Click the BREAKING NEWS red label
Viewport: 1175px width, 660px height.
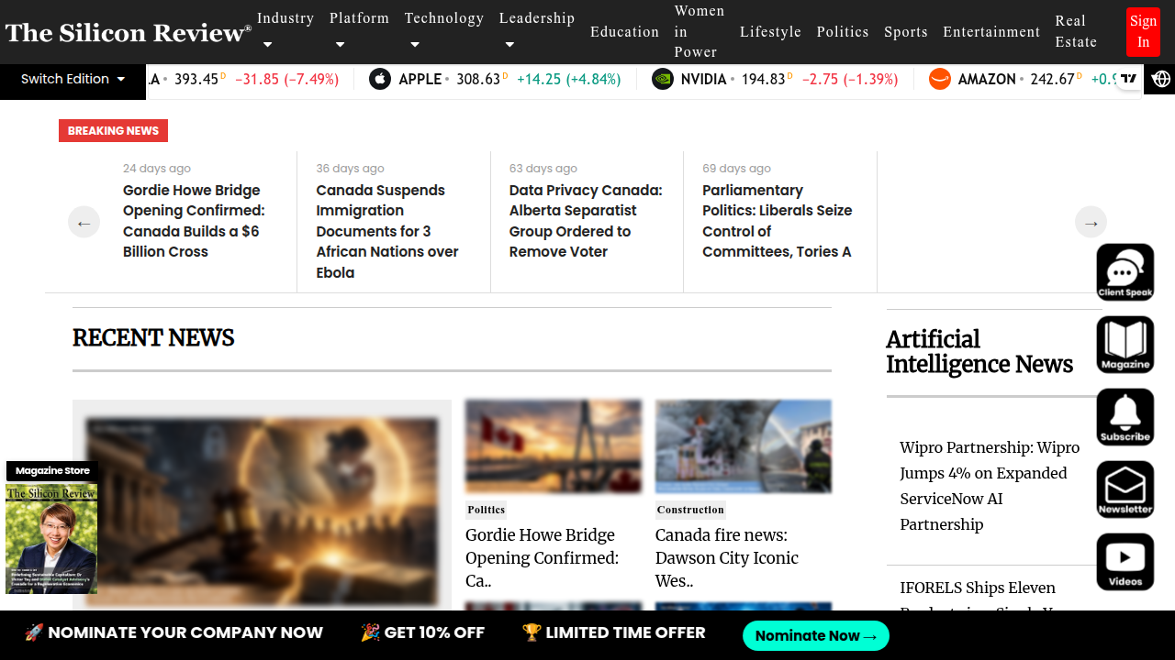[x=113, y=130]
